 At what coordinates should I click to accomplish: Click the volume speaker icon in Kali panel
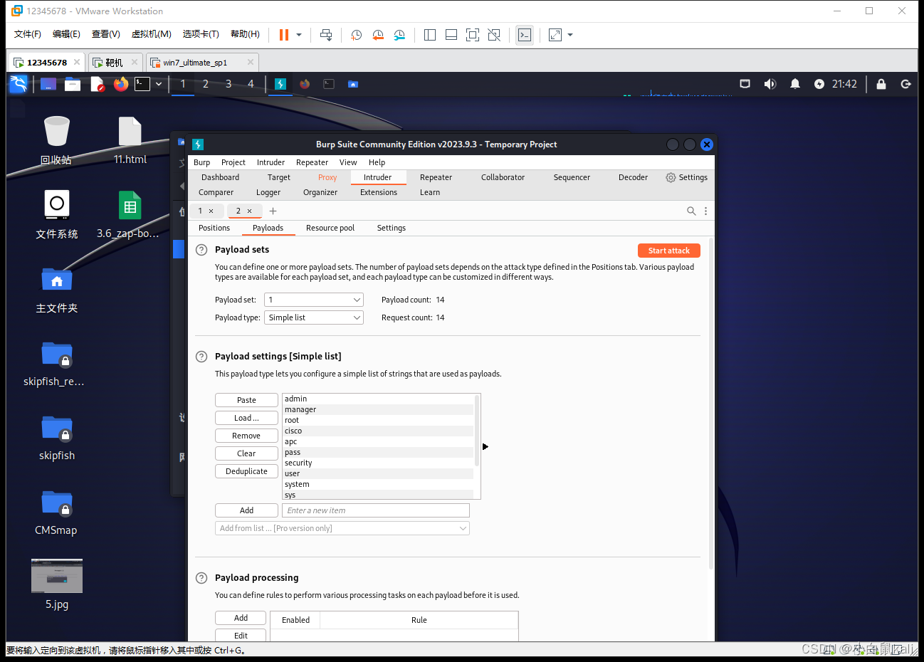770,84
